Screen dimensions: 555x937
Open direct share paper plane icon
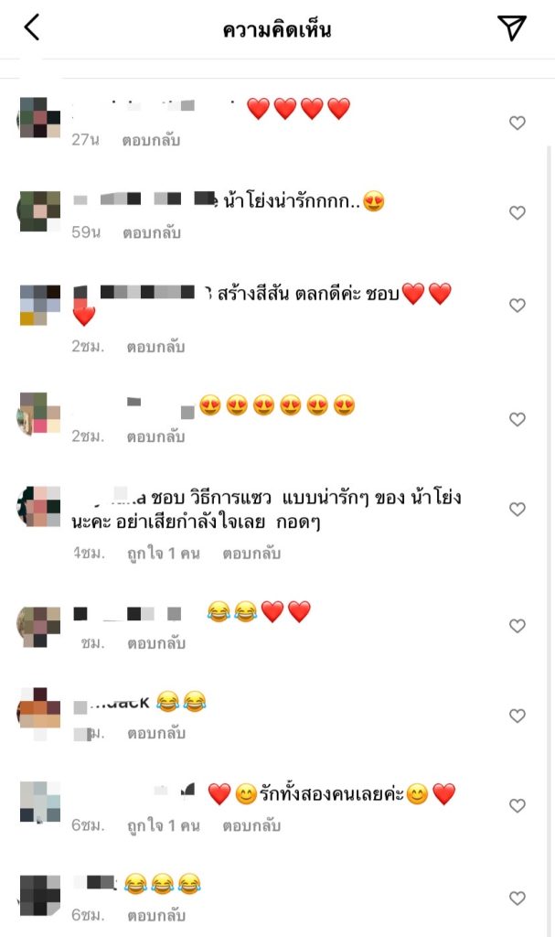(512, 27)
